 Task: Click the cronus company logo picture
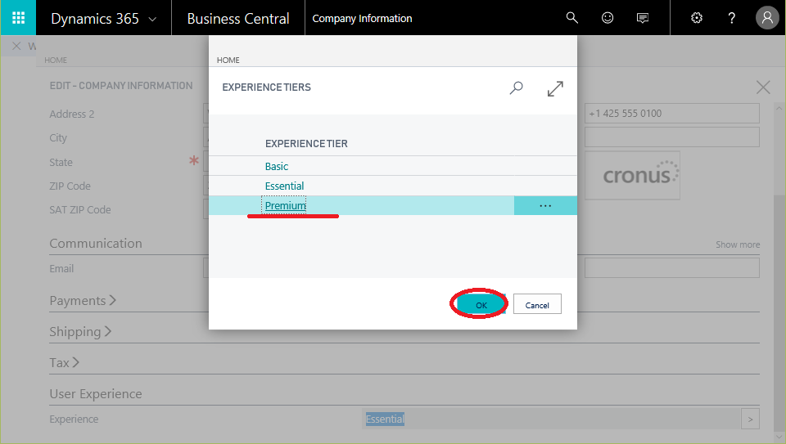click(633, 175)
